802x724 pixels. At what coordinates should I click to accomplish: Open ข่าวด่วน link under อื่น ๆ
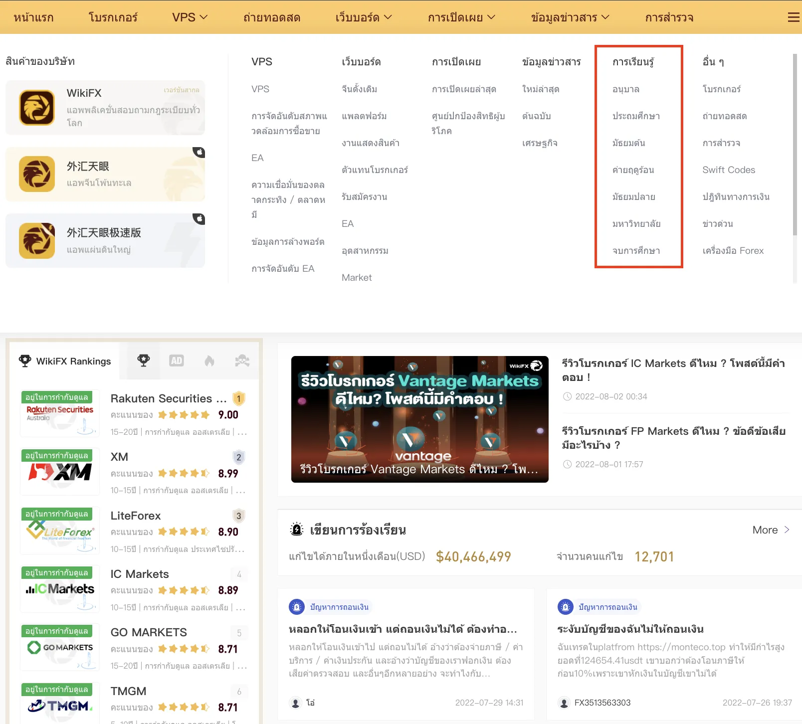pos(718,224)
